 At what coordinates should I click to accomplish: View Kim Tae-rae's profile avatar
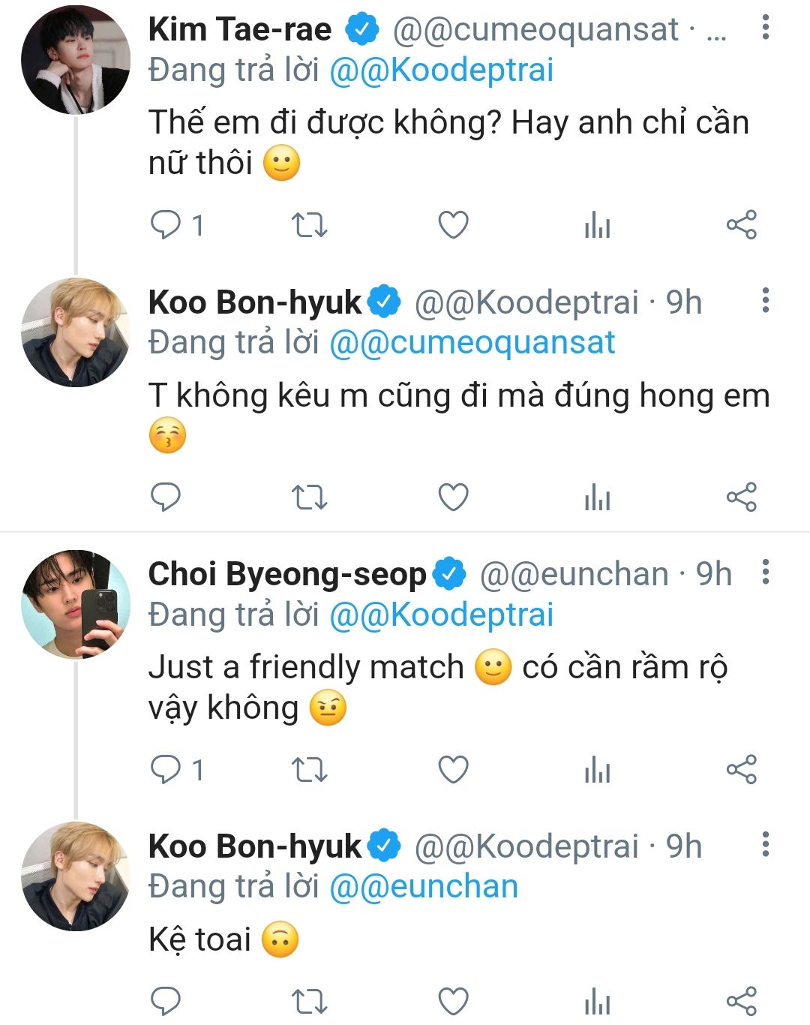[76, 60]
